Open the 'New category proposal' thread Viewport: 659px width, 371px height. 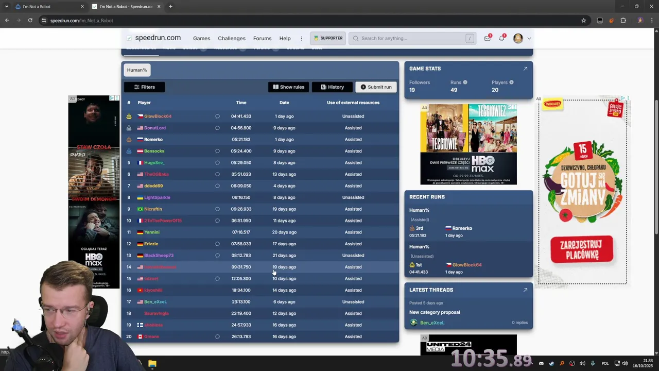(x=435, y=312)
